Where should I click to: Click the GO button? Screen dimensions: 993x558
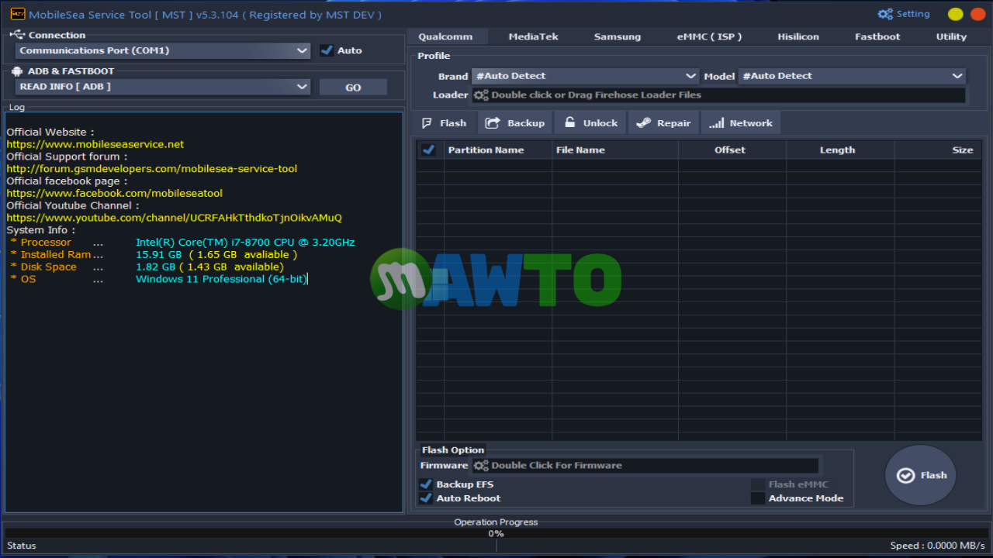pyautogui.click(x=353, y=88)
